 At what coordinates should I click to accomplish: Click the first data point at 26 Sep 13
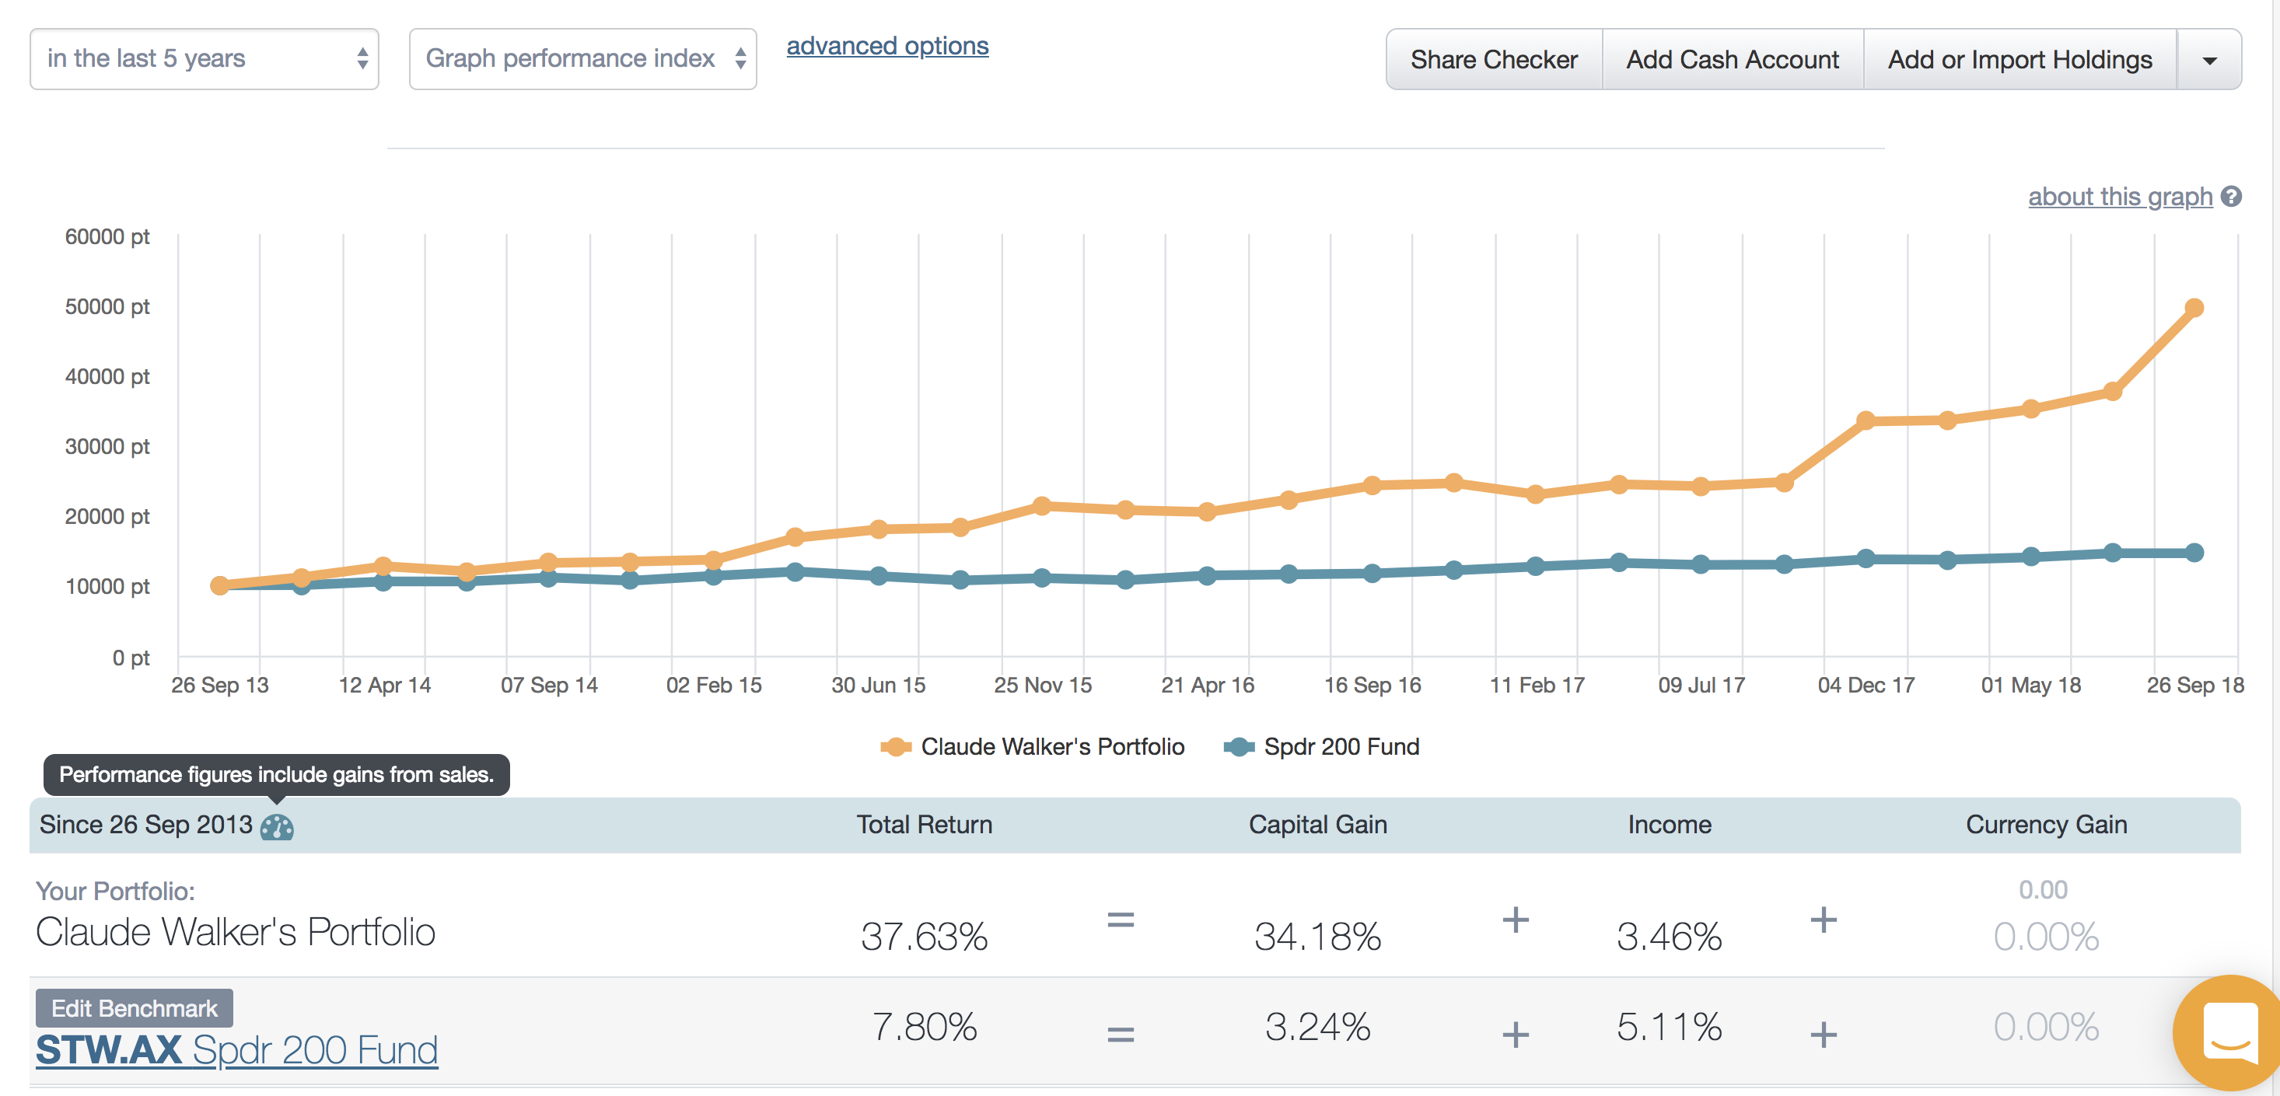click(x=219, y=585)
